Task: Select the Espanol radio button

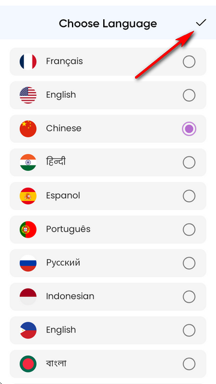Action: [189, 196]
